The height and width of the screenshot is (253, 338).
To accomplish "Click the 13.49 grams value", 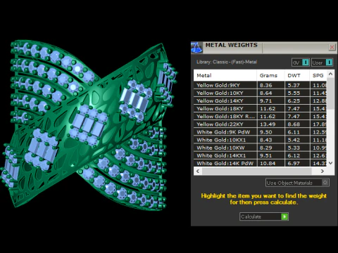I will click(268, 124).
